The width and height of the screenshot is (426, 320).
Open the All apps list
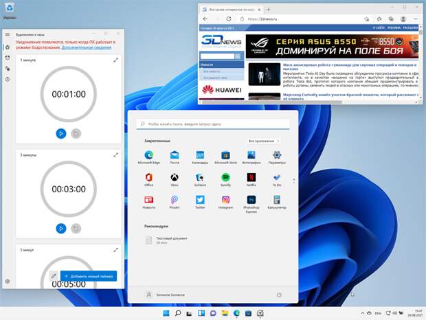[x=264, y=141]
